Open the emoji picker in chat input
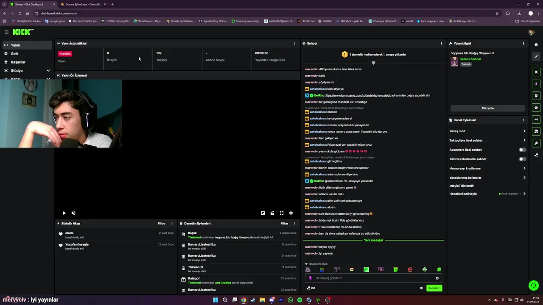 [437, 278]
